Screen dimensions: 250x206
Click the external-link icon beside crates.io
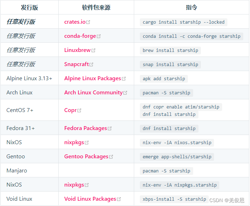[x=88, y=22]
